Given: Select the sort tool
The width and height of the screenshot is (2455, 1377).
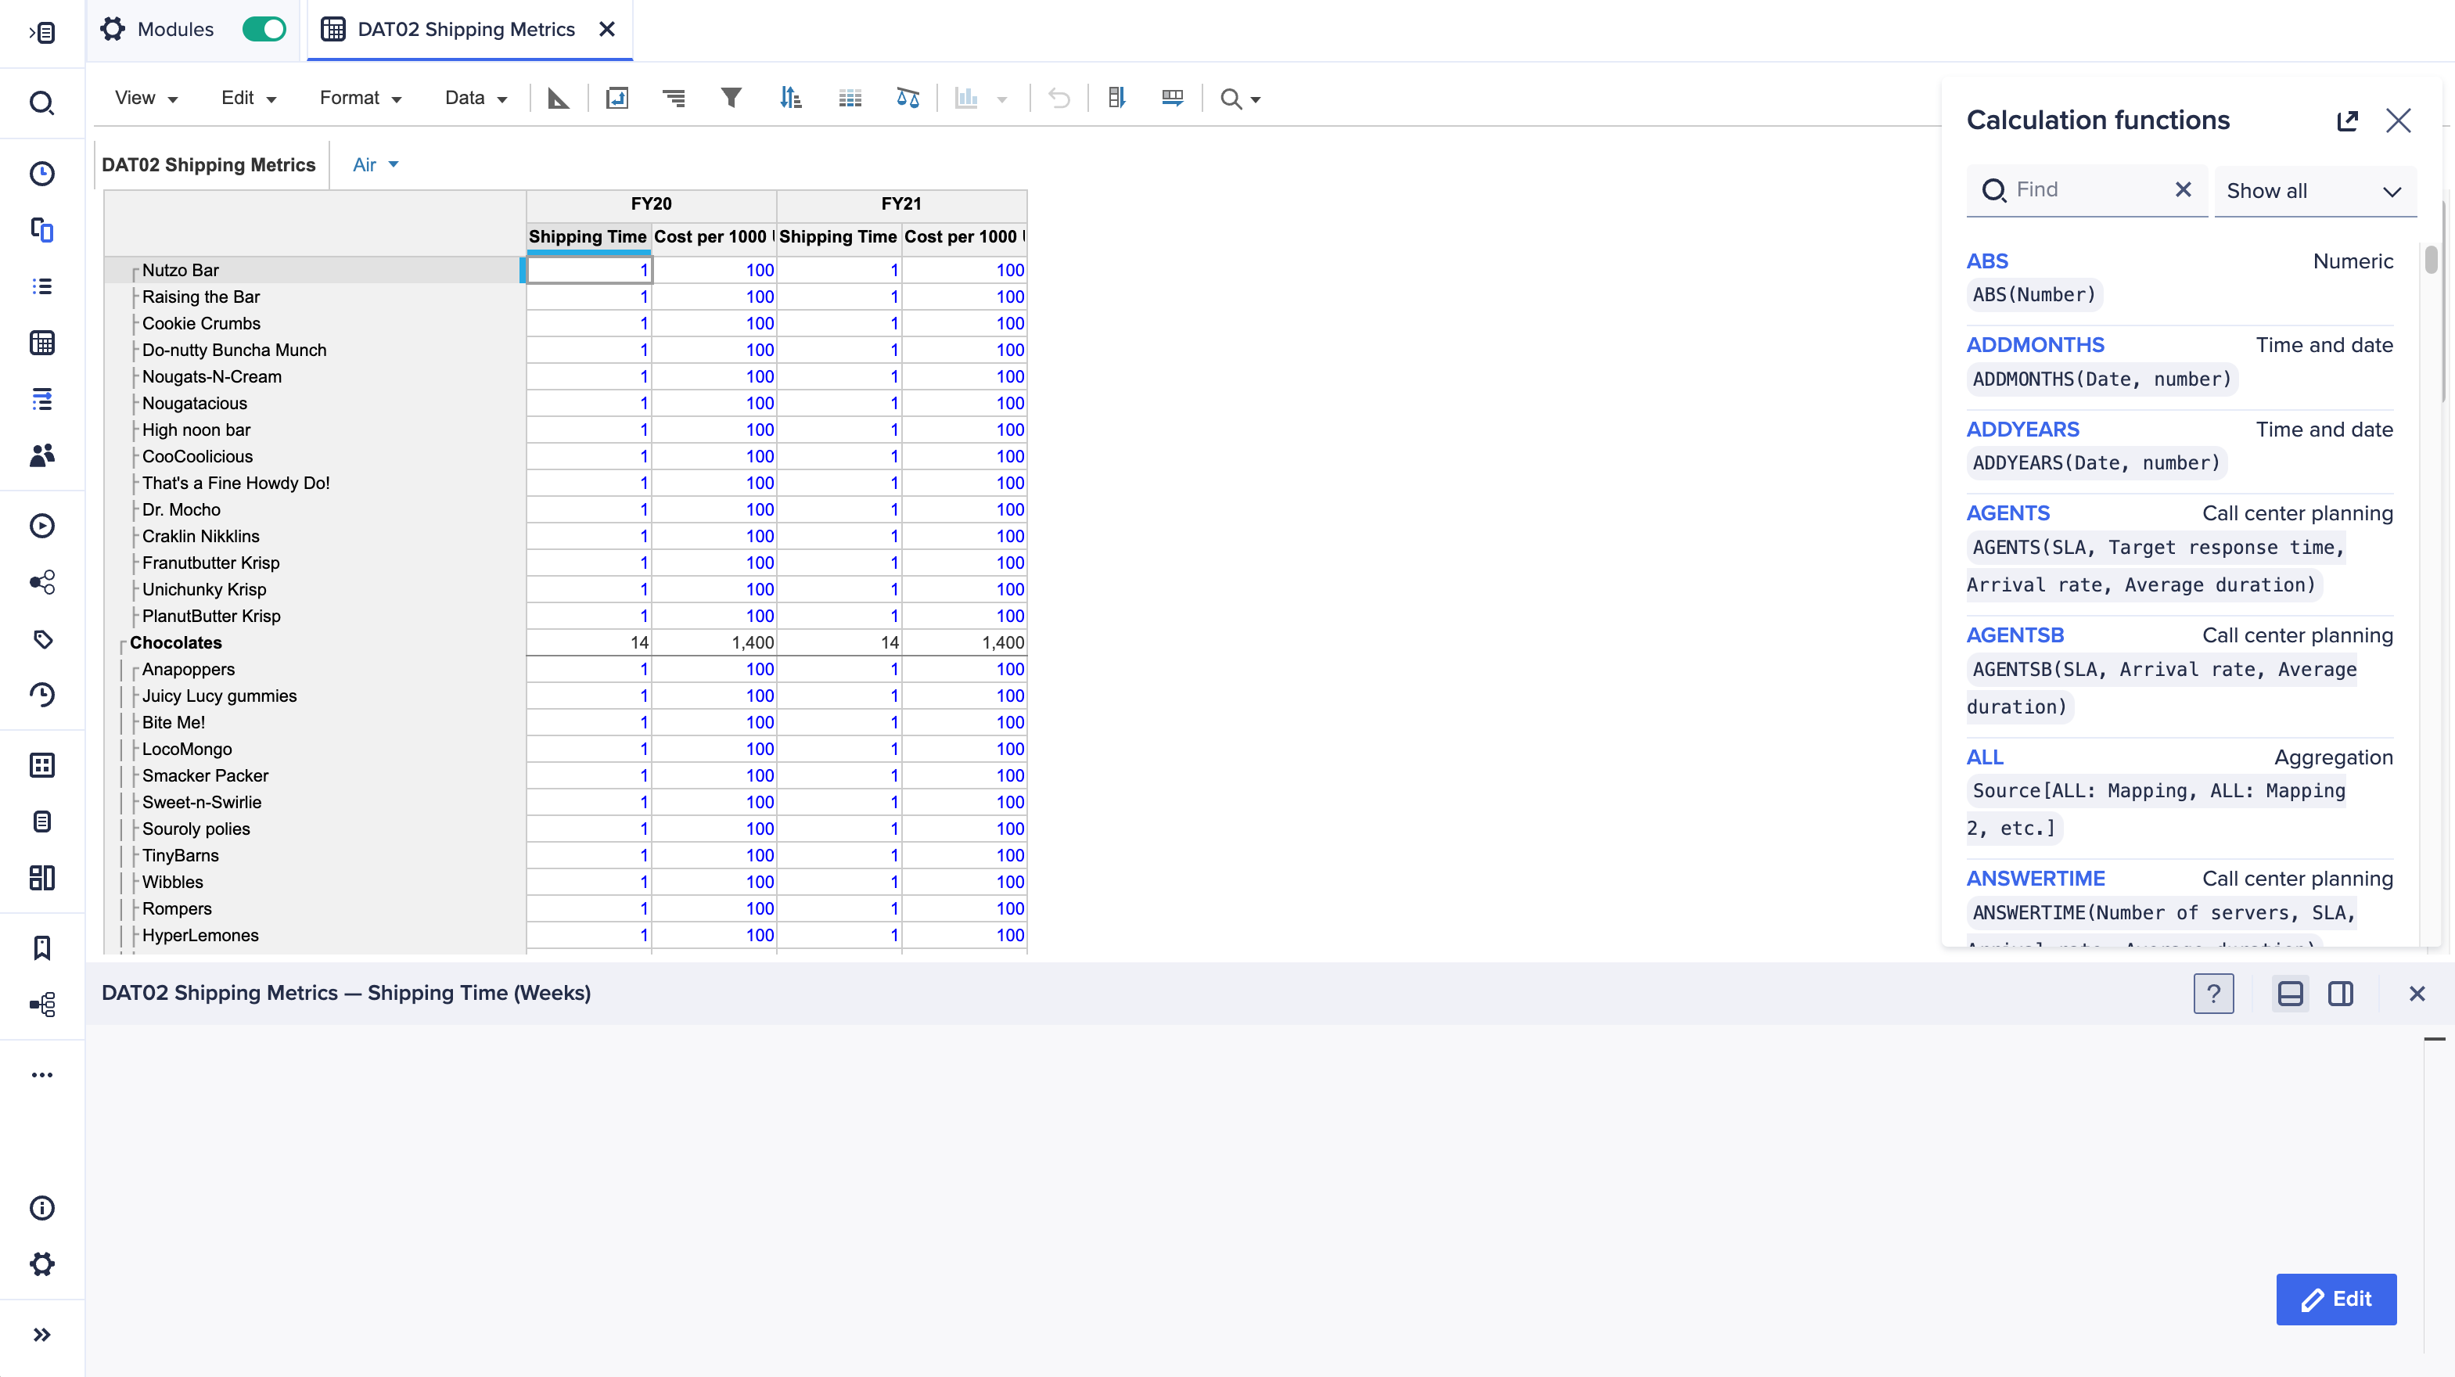Looking at the screenshot, I should point(791,97).
